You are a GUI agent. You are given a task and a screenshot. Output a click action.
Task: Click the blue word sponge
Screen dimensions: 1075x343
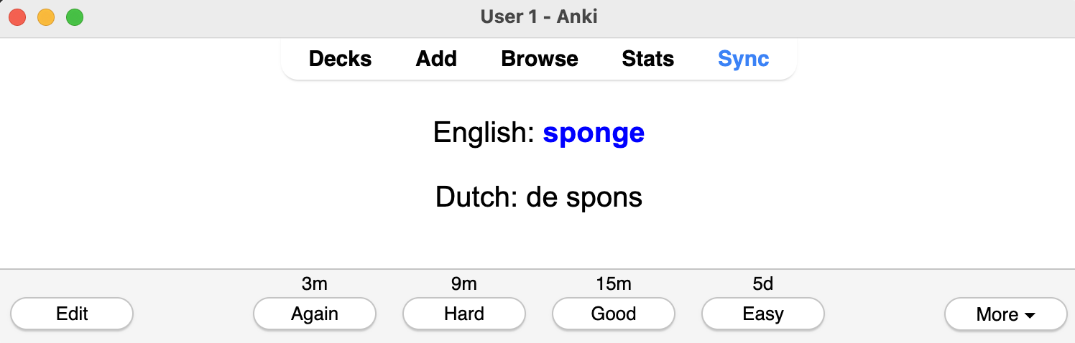point(594,133)
